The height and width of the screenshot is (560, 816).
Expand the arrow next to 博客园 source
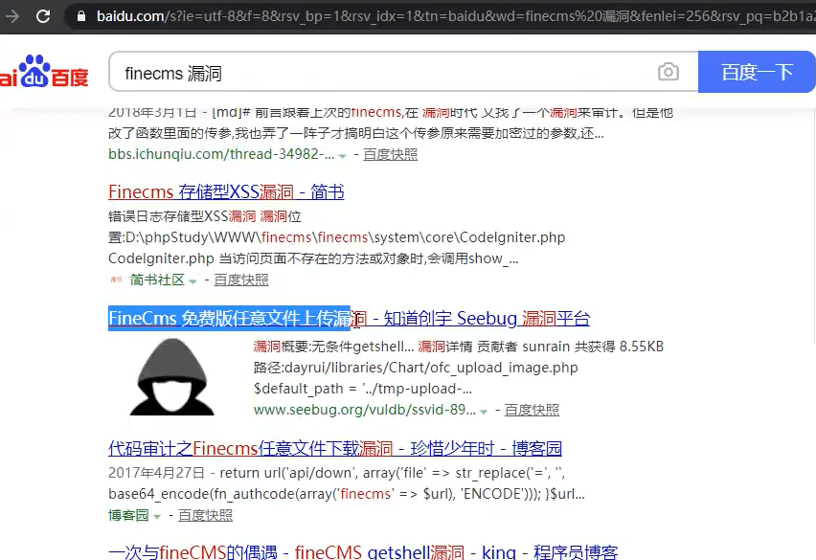tap(157, 517)
